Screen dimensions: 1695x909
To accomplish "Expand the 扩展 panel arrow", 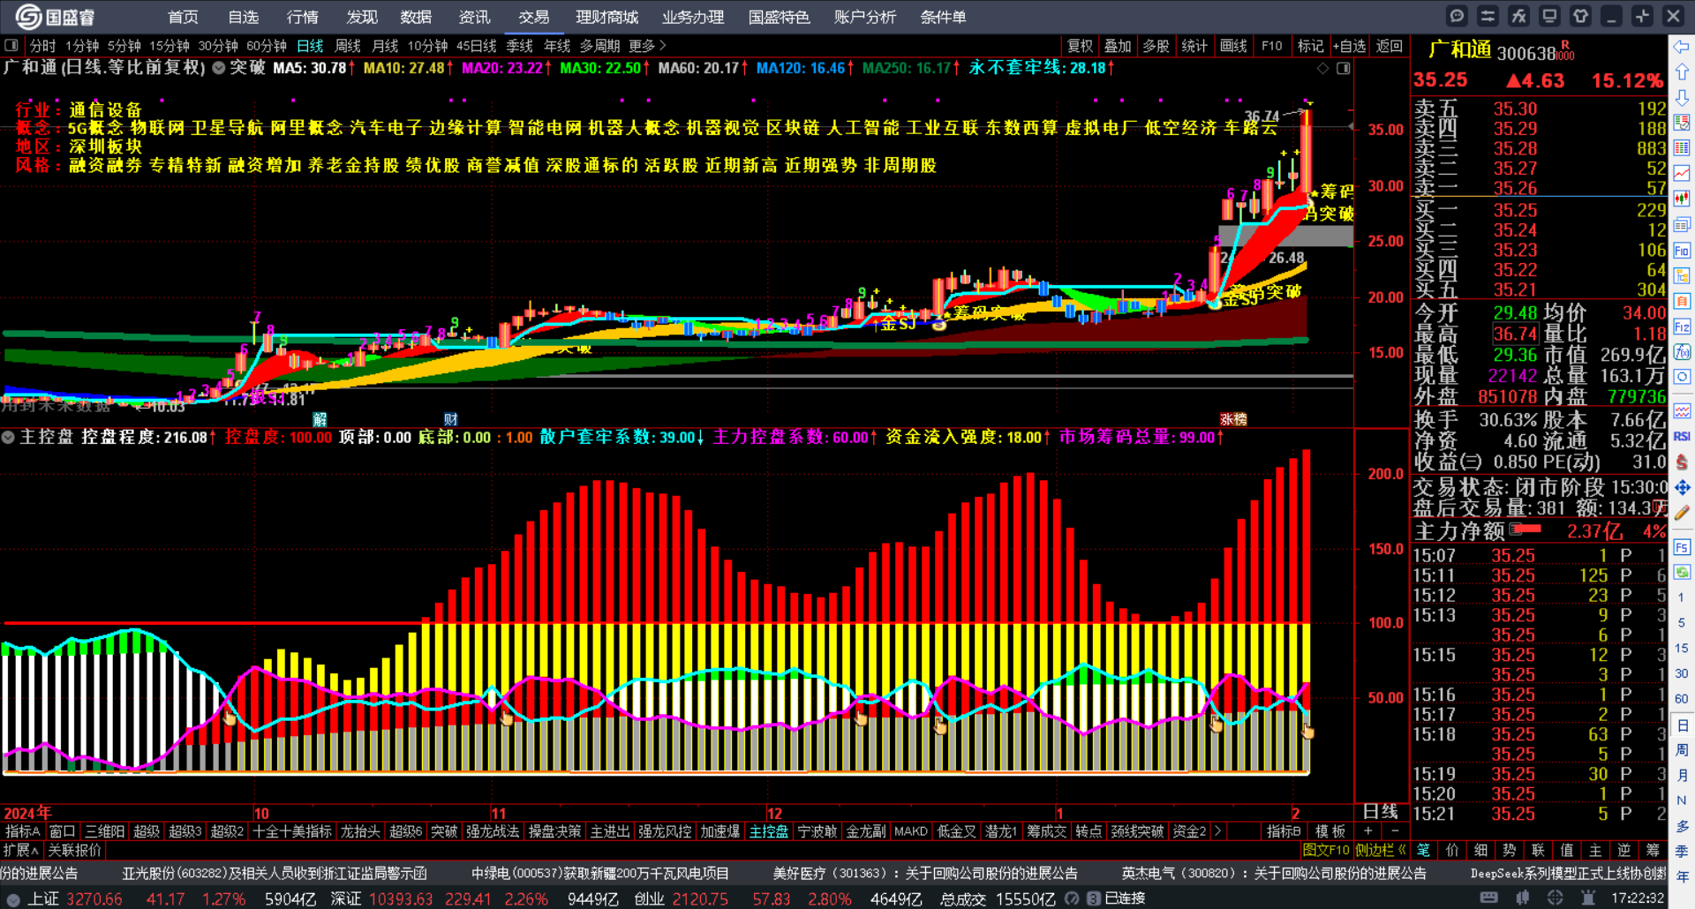I will click(x=21, y=851).
